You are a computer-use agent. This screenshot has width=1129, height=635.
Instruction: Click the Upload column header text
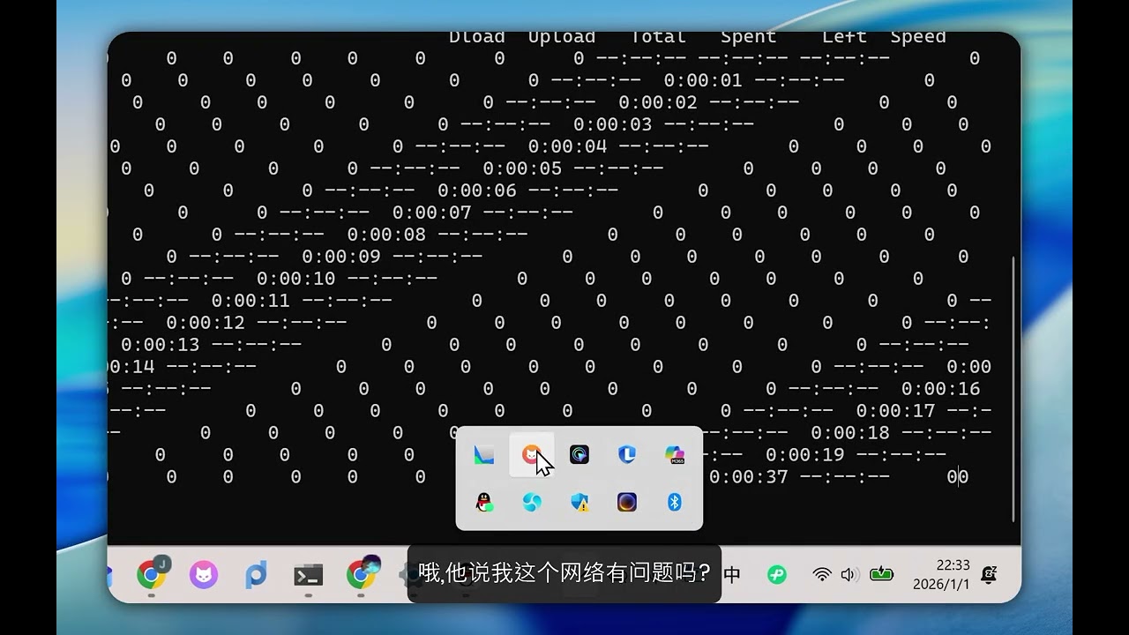[x=562, y=38]
